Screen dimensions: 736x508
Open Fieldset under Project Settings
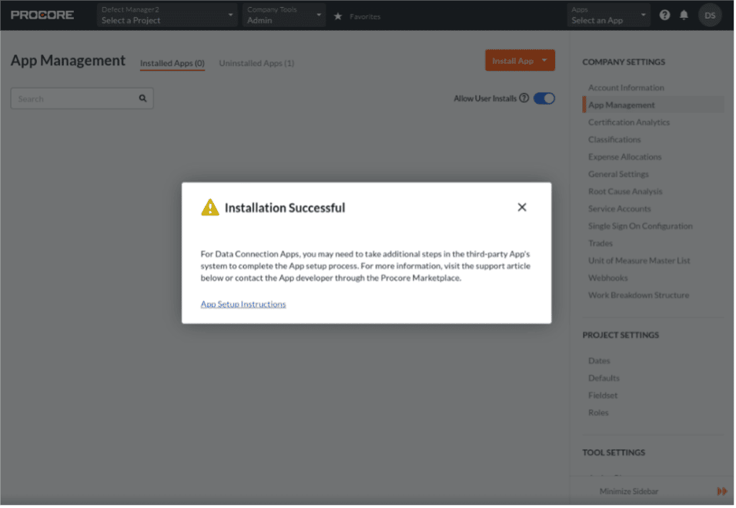pos(604,396)
